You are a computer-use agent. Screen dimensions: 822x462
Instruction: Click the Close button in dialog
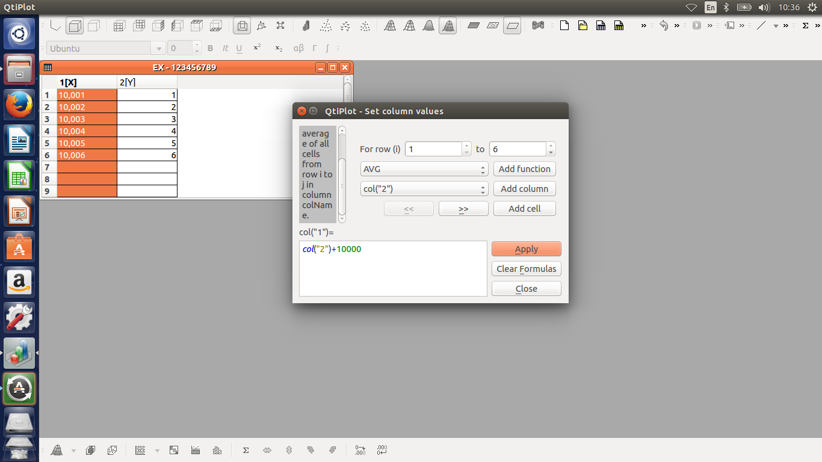click(x=527, y=289)
